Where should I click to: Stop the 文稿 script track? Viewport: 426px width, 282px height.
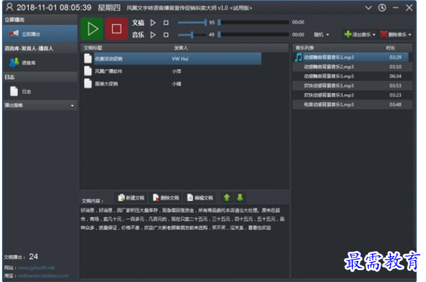point(166,22)
